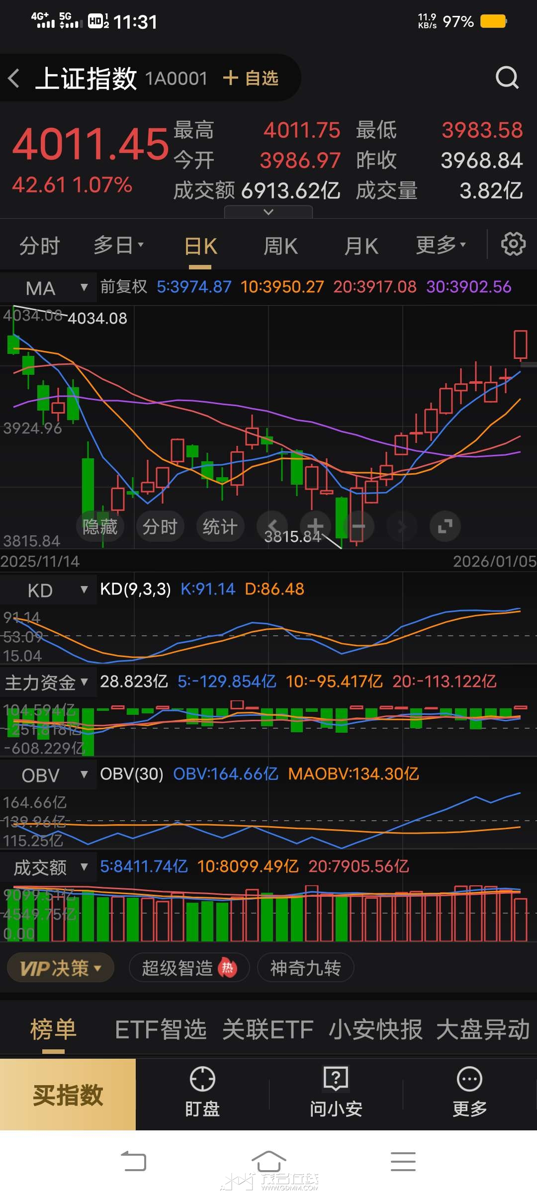Screen dimensions: 537x1193
Task: Tap the latest candlestick on the chart
Action: (520, 344)
